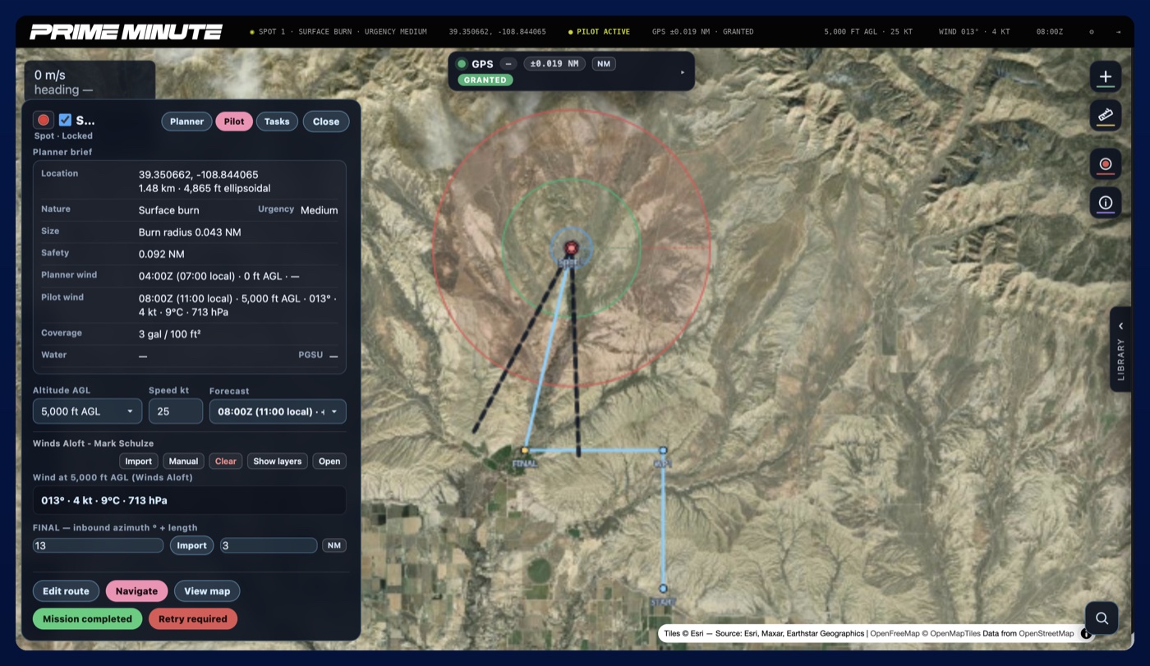Expand the GPS bar play arrow
Viewport: 1150px width, 666px height.
[683, 72]
